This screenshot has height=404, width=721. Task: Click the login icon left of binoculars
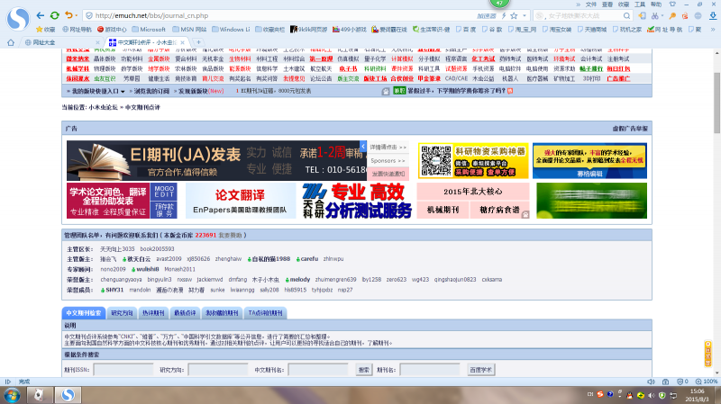click(642, 15)
